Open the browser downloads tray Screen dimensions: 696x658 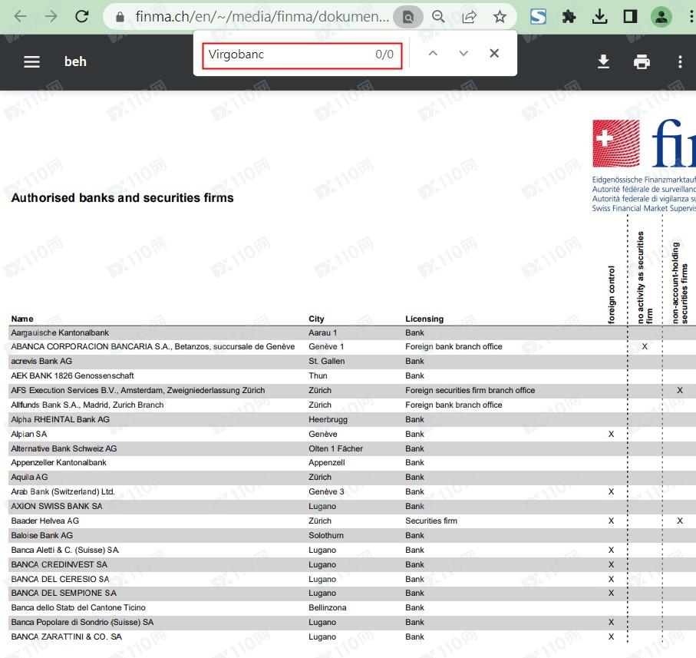(x=600, y=16)
